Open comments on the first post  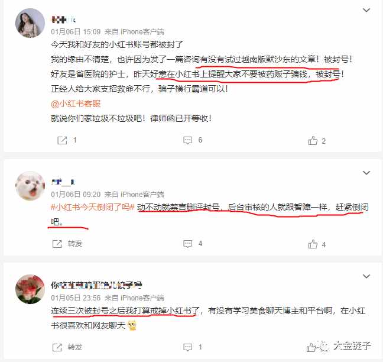(x=187, y=140)
